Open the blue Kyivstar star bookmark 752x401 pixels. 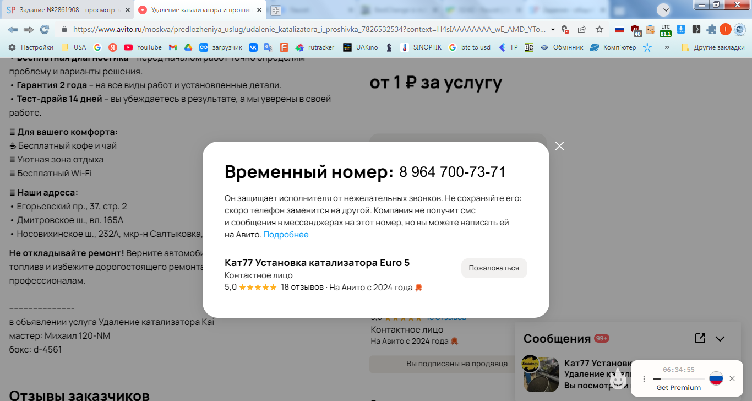coord(647,47)
